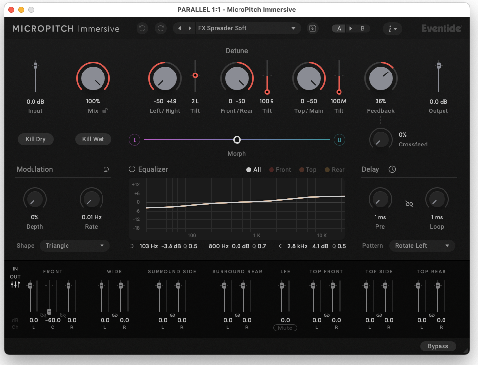The image size is (478, 365).
Task: Select the Top equalizer group
Action: point(307,170)
